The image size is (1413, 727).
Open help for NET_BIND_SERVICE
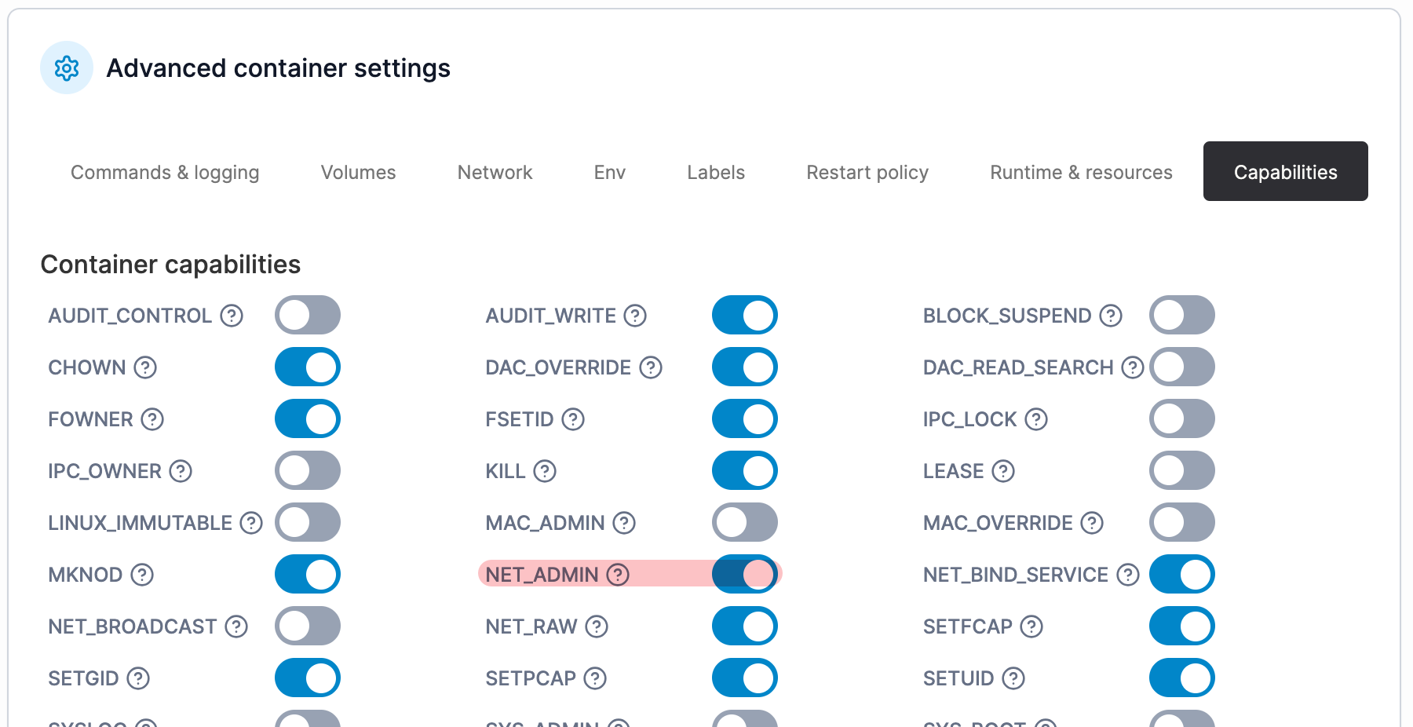click(1128, 574)
